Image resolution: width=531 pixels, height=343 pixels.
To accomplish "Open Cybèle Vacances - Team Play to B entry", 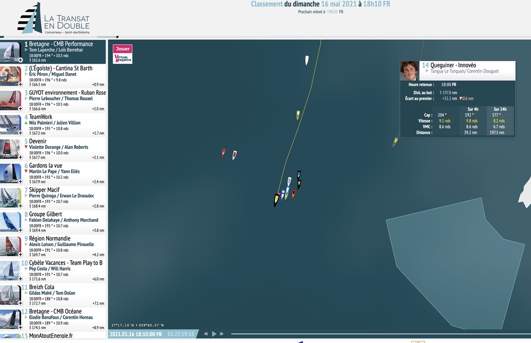I will (53, 270).
